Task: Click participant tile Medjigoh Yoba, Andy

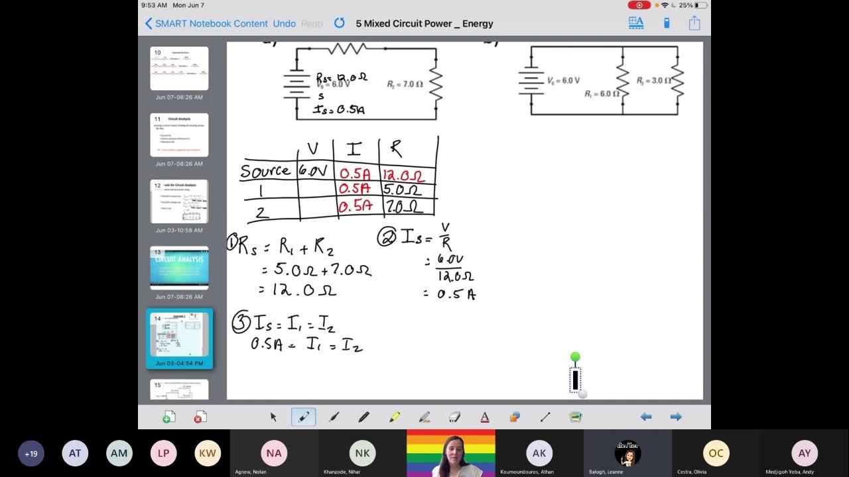Action: pyautogui.click(x=805, y=453)
